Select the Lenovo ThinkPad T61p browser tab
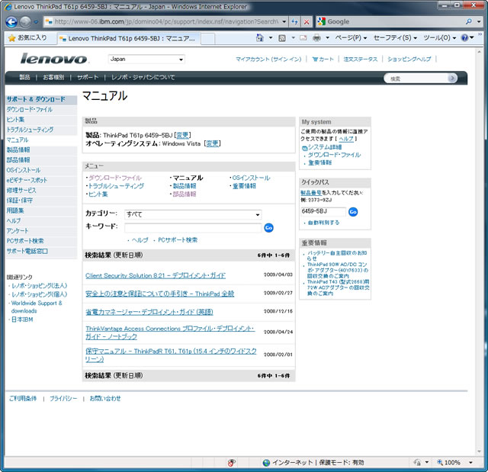This screenshot has height=472, width=488. 128,39
